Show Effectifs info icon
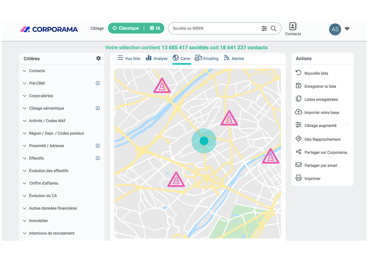Viewport: 368px width, 261px height. point(98,158)
